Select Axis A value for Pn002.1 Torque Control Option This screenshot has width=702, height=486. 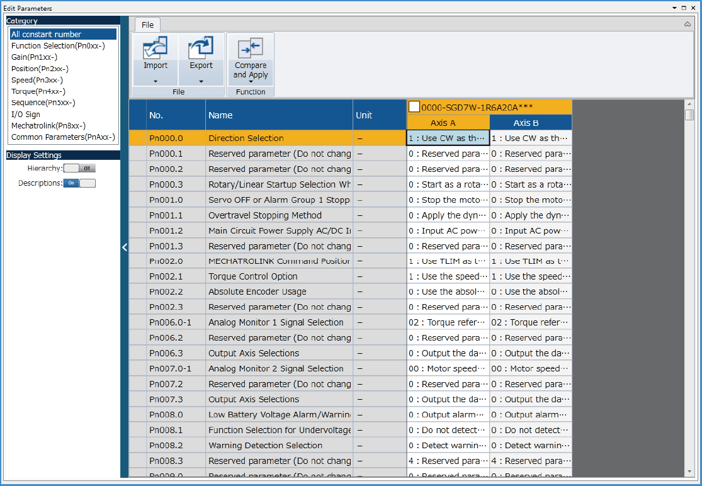(447, 276)
